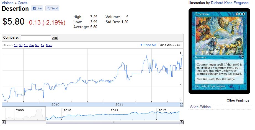255x130 pixels.
Task: Click the 2009 region in overview timeline
Action: [x=25, y=113]
